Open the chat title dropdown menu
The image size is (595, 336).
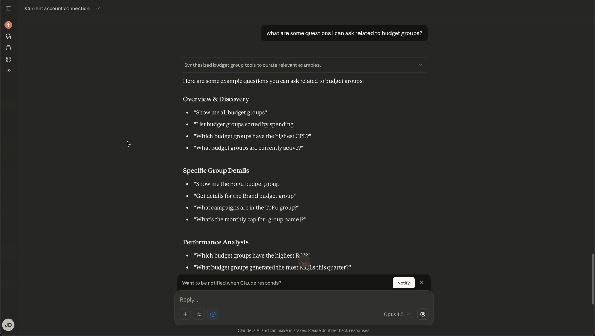pos(98,8)
